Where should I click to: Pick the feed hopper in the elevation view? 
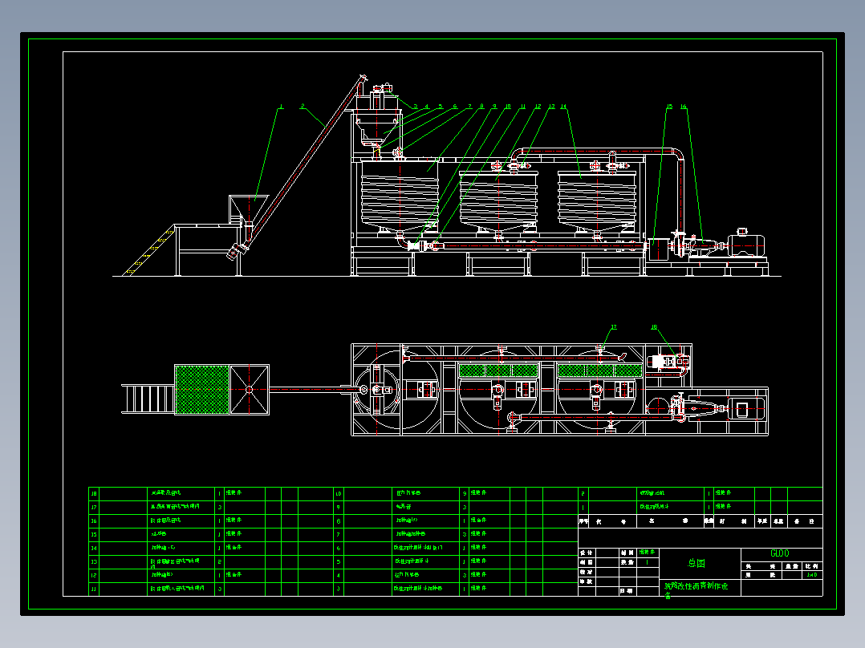249,209
